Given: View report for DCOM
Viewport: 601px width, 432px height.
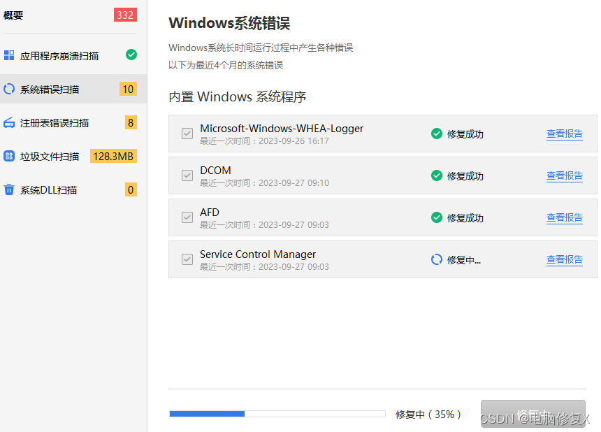Looking at the screenshot, I should click(x=564, y=175).
